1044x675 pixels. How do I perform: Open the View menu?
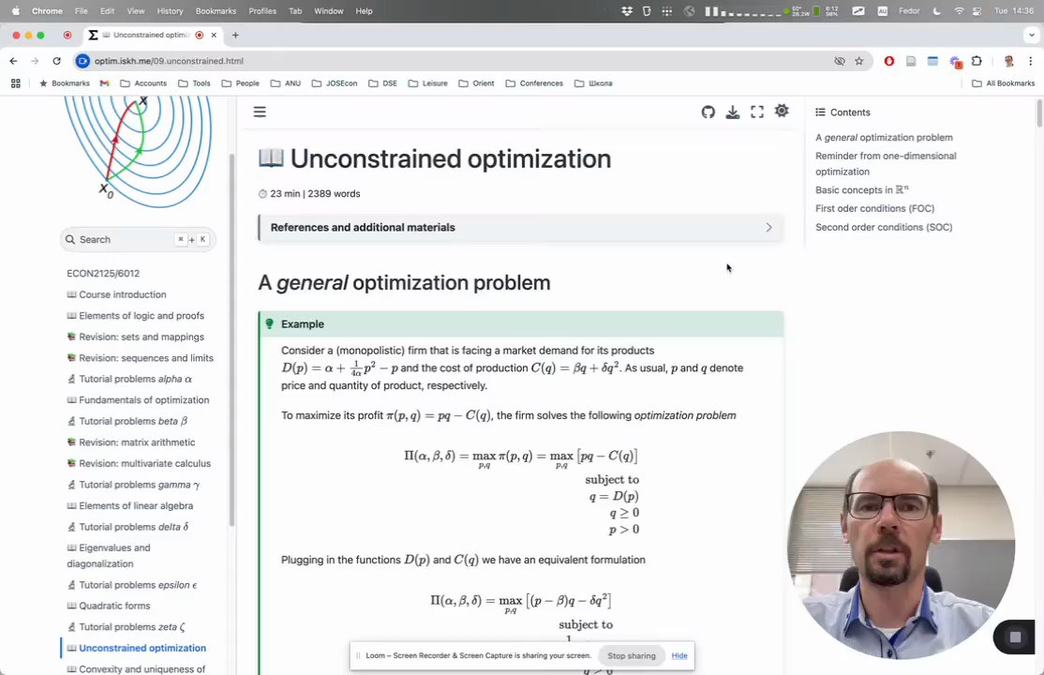[x=136, y=10]
